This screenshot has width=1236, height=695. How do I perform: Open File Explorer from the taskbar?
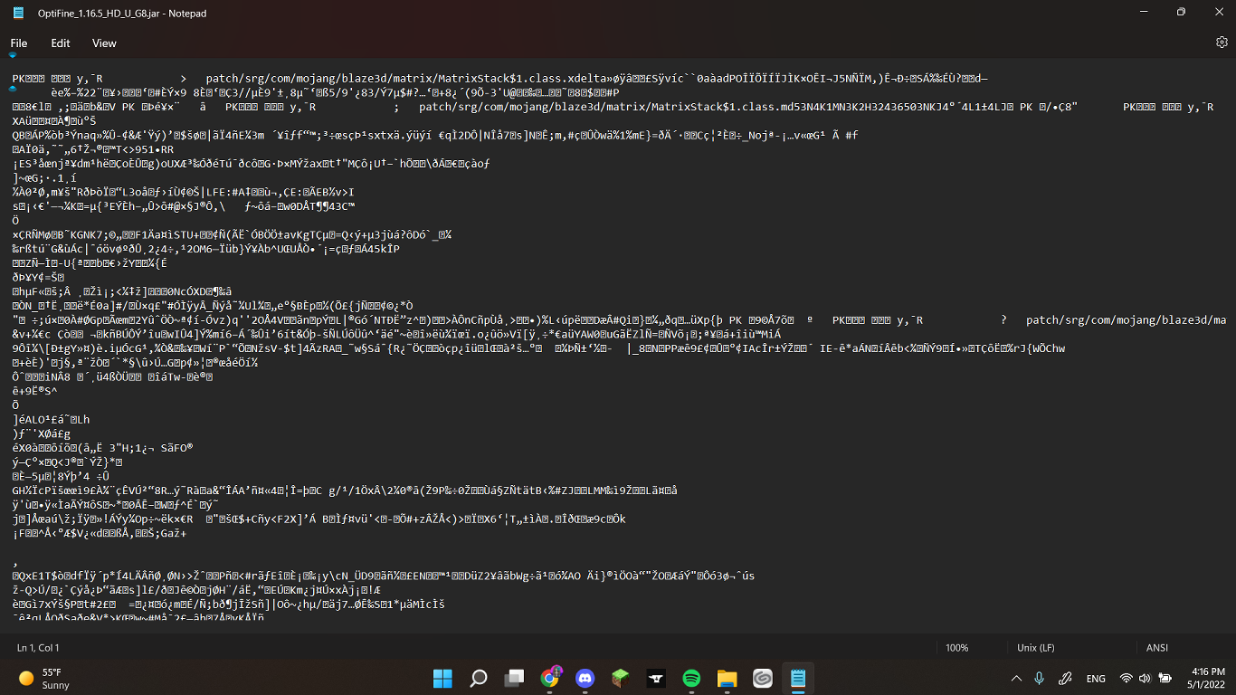point(726,678)
